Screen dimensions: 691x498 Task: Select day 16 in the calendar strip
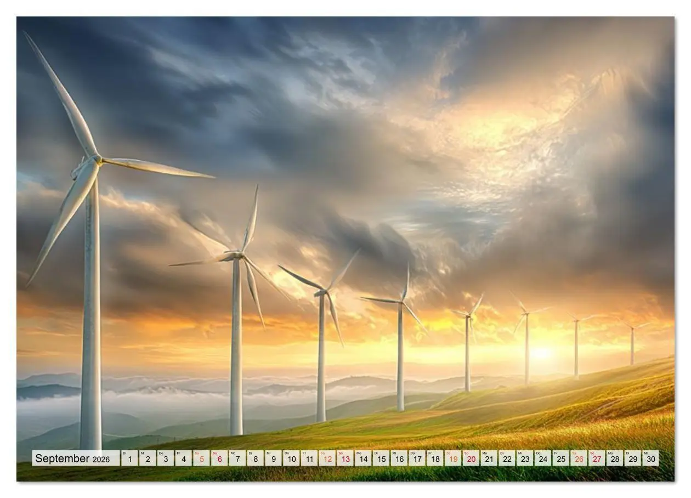pyautogui.click(x=399, y=459)
